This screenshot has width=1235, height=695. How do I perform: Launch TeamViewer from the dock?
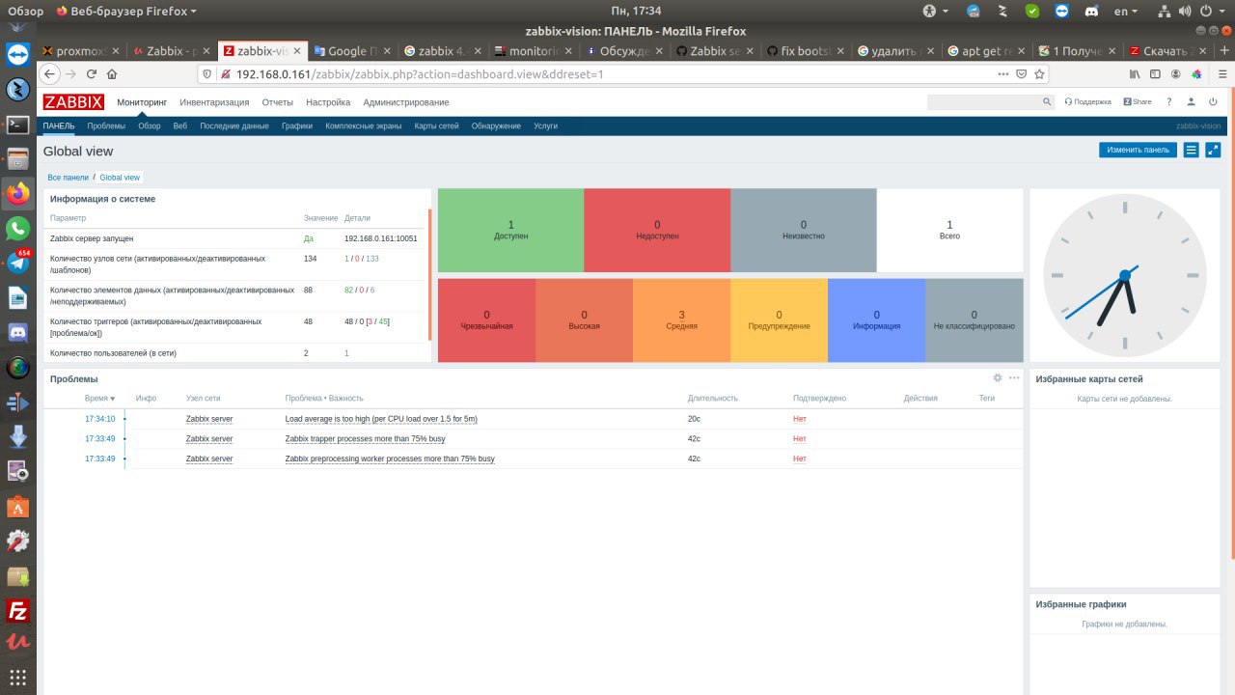[x=17, y=55]
